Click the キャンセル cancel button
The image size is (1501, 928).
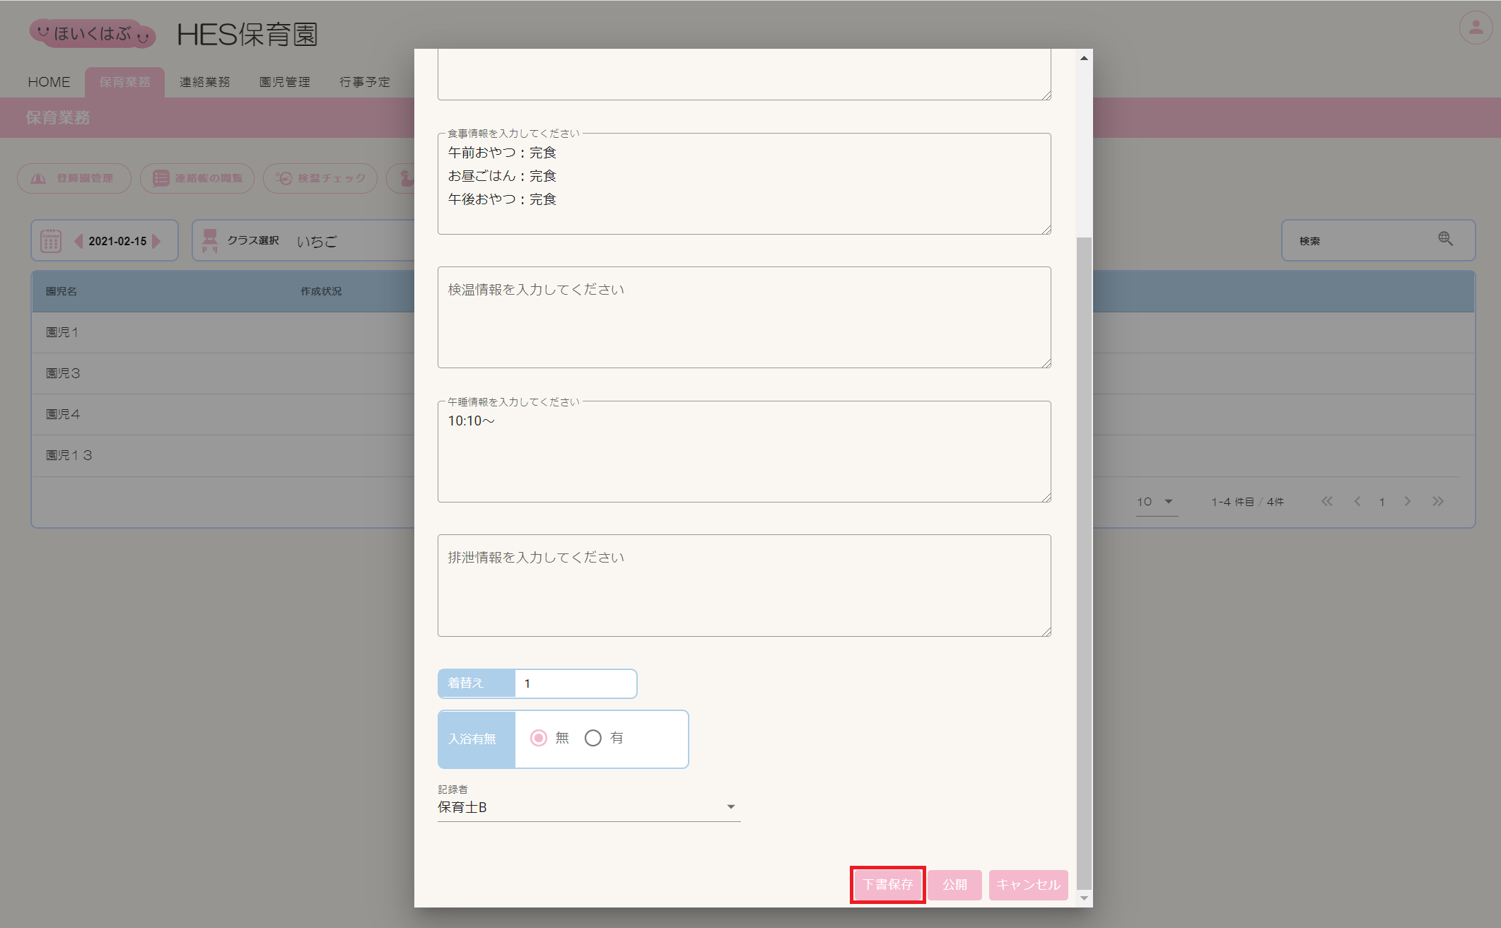pyautogui.click(x=1028, y=884)
